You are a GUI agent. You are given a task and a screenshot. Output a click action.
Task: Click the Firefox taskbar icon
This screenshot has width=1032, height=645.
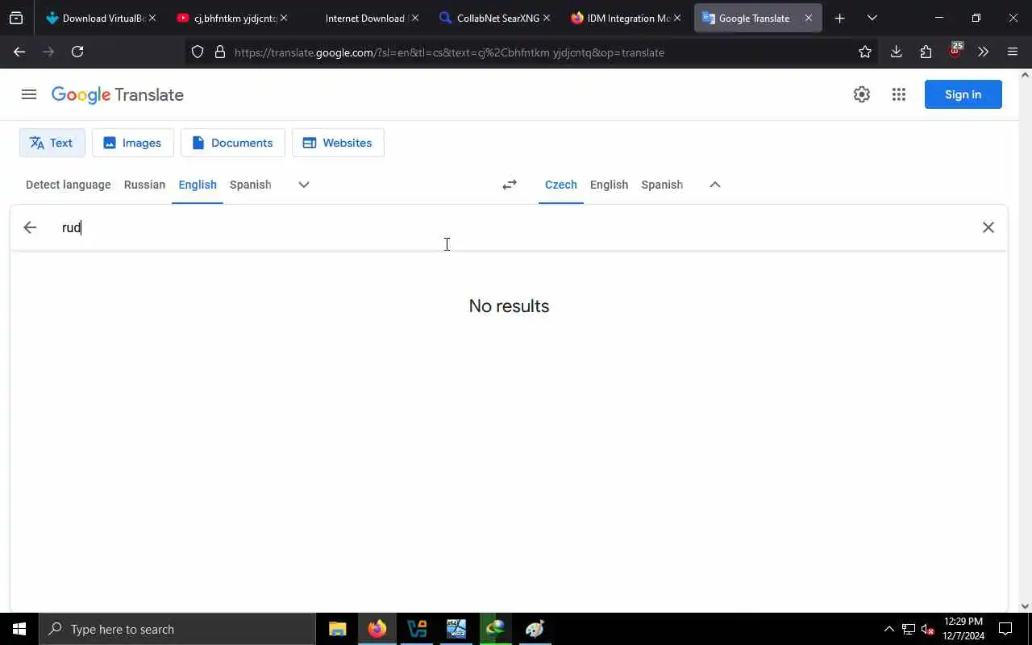coord(377,629)
